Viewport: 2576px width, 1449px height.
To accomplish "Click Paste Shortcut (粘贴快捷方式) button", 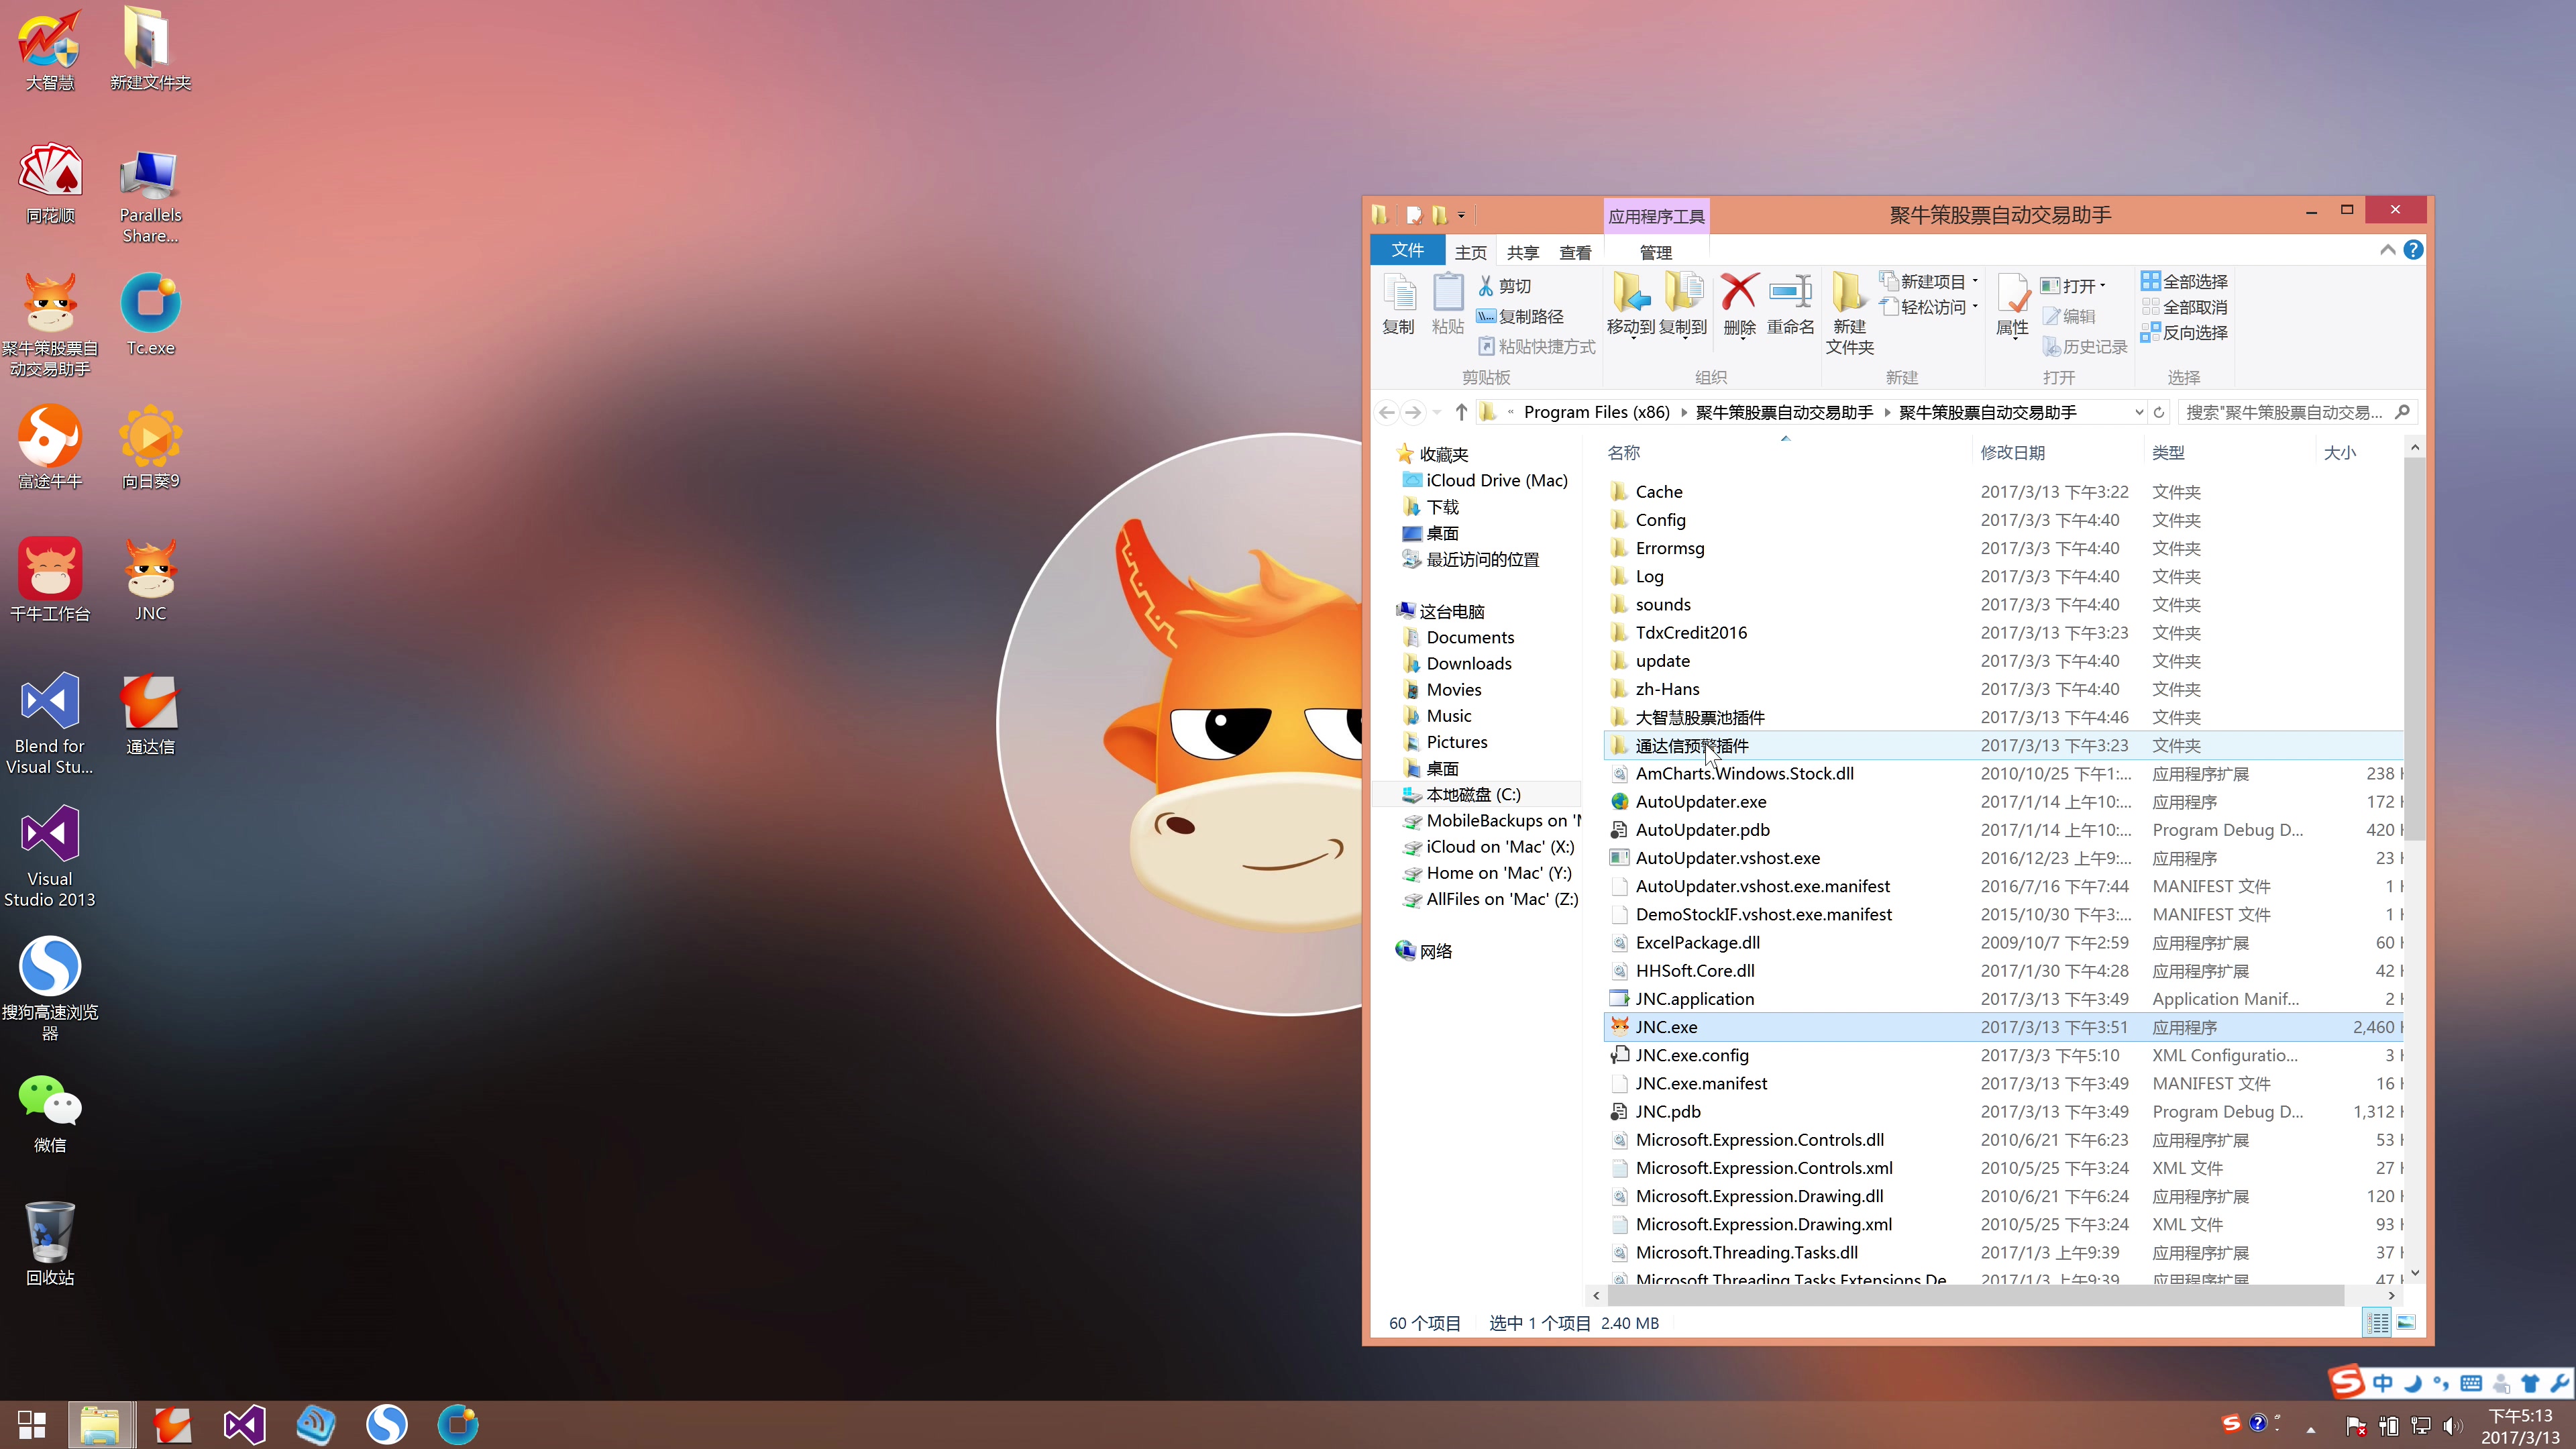I will pyautogui.click(x=1536, y=346).
